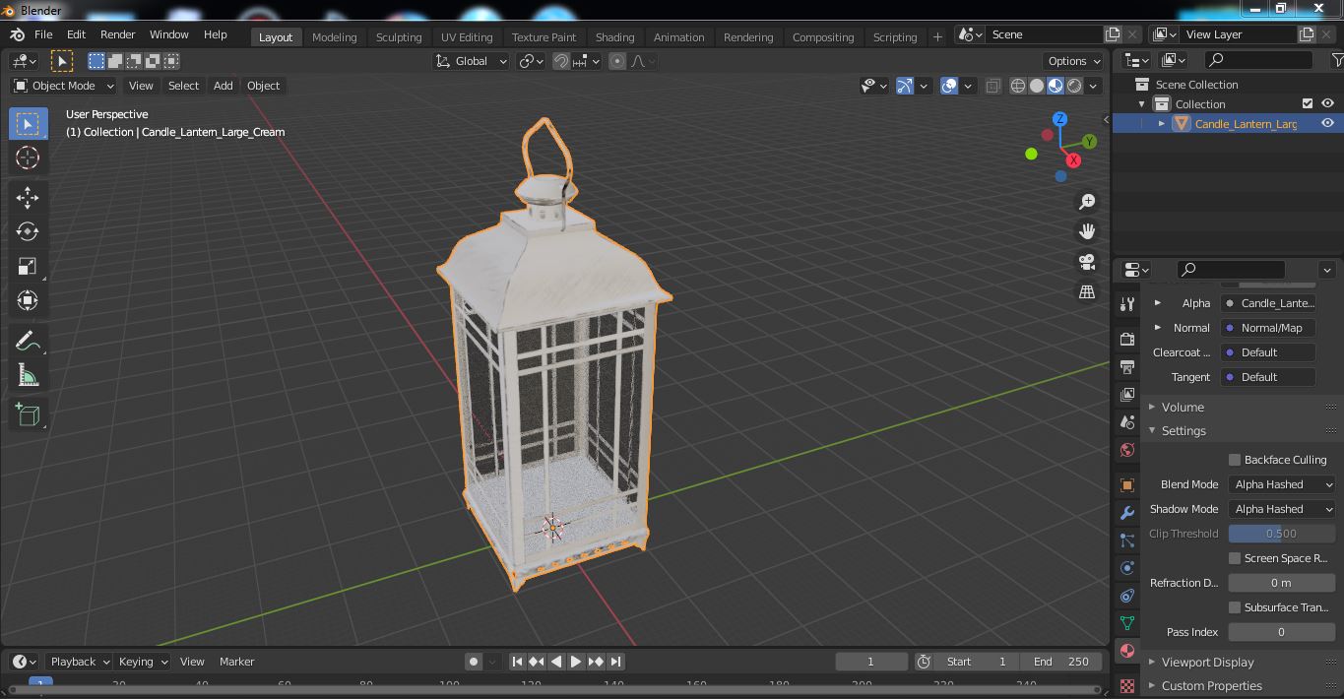Open Texture checker properties tab
Viewport: 1344px width, 699px height.
click(1127, 684)
